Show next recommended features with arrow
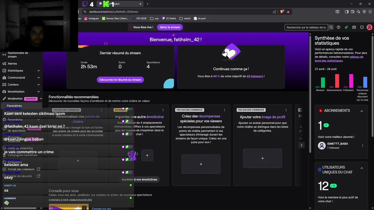Screen dimensions: 374x210 coord(302,145)
